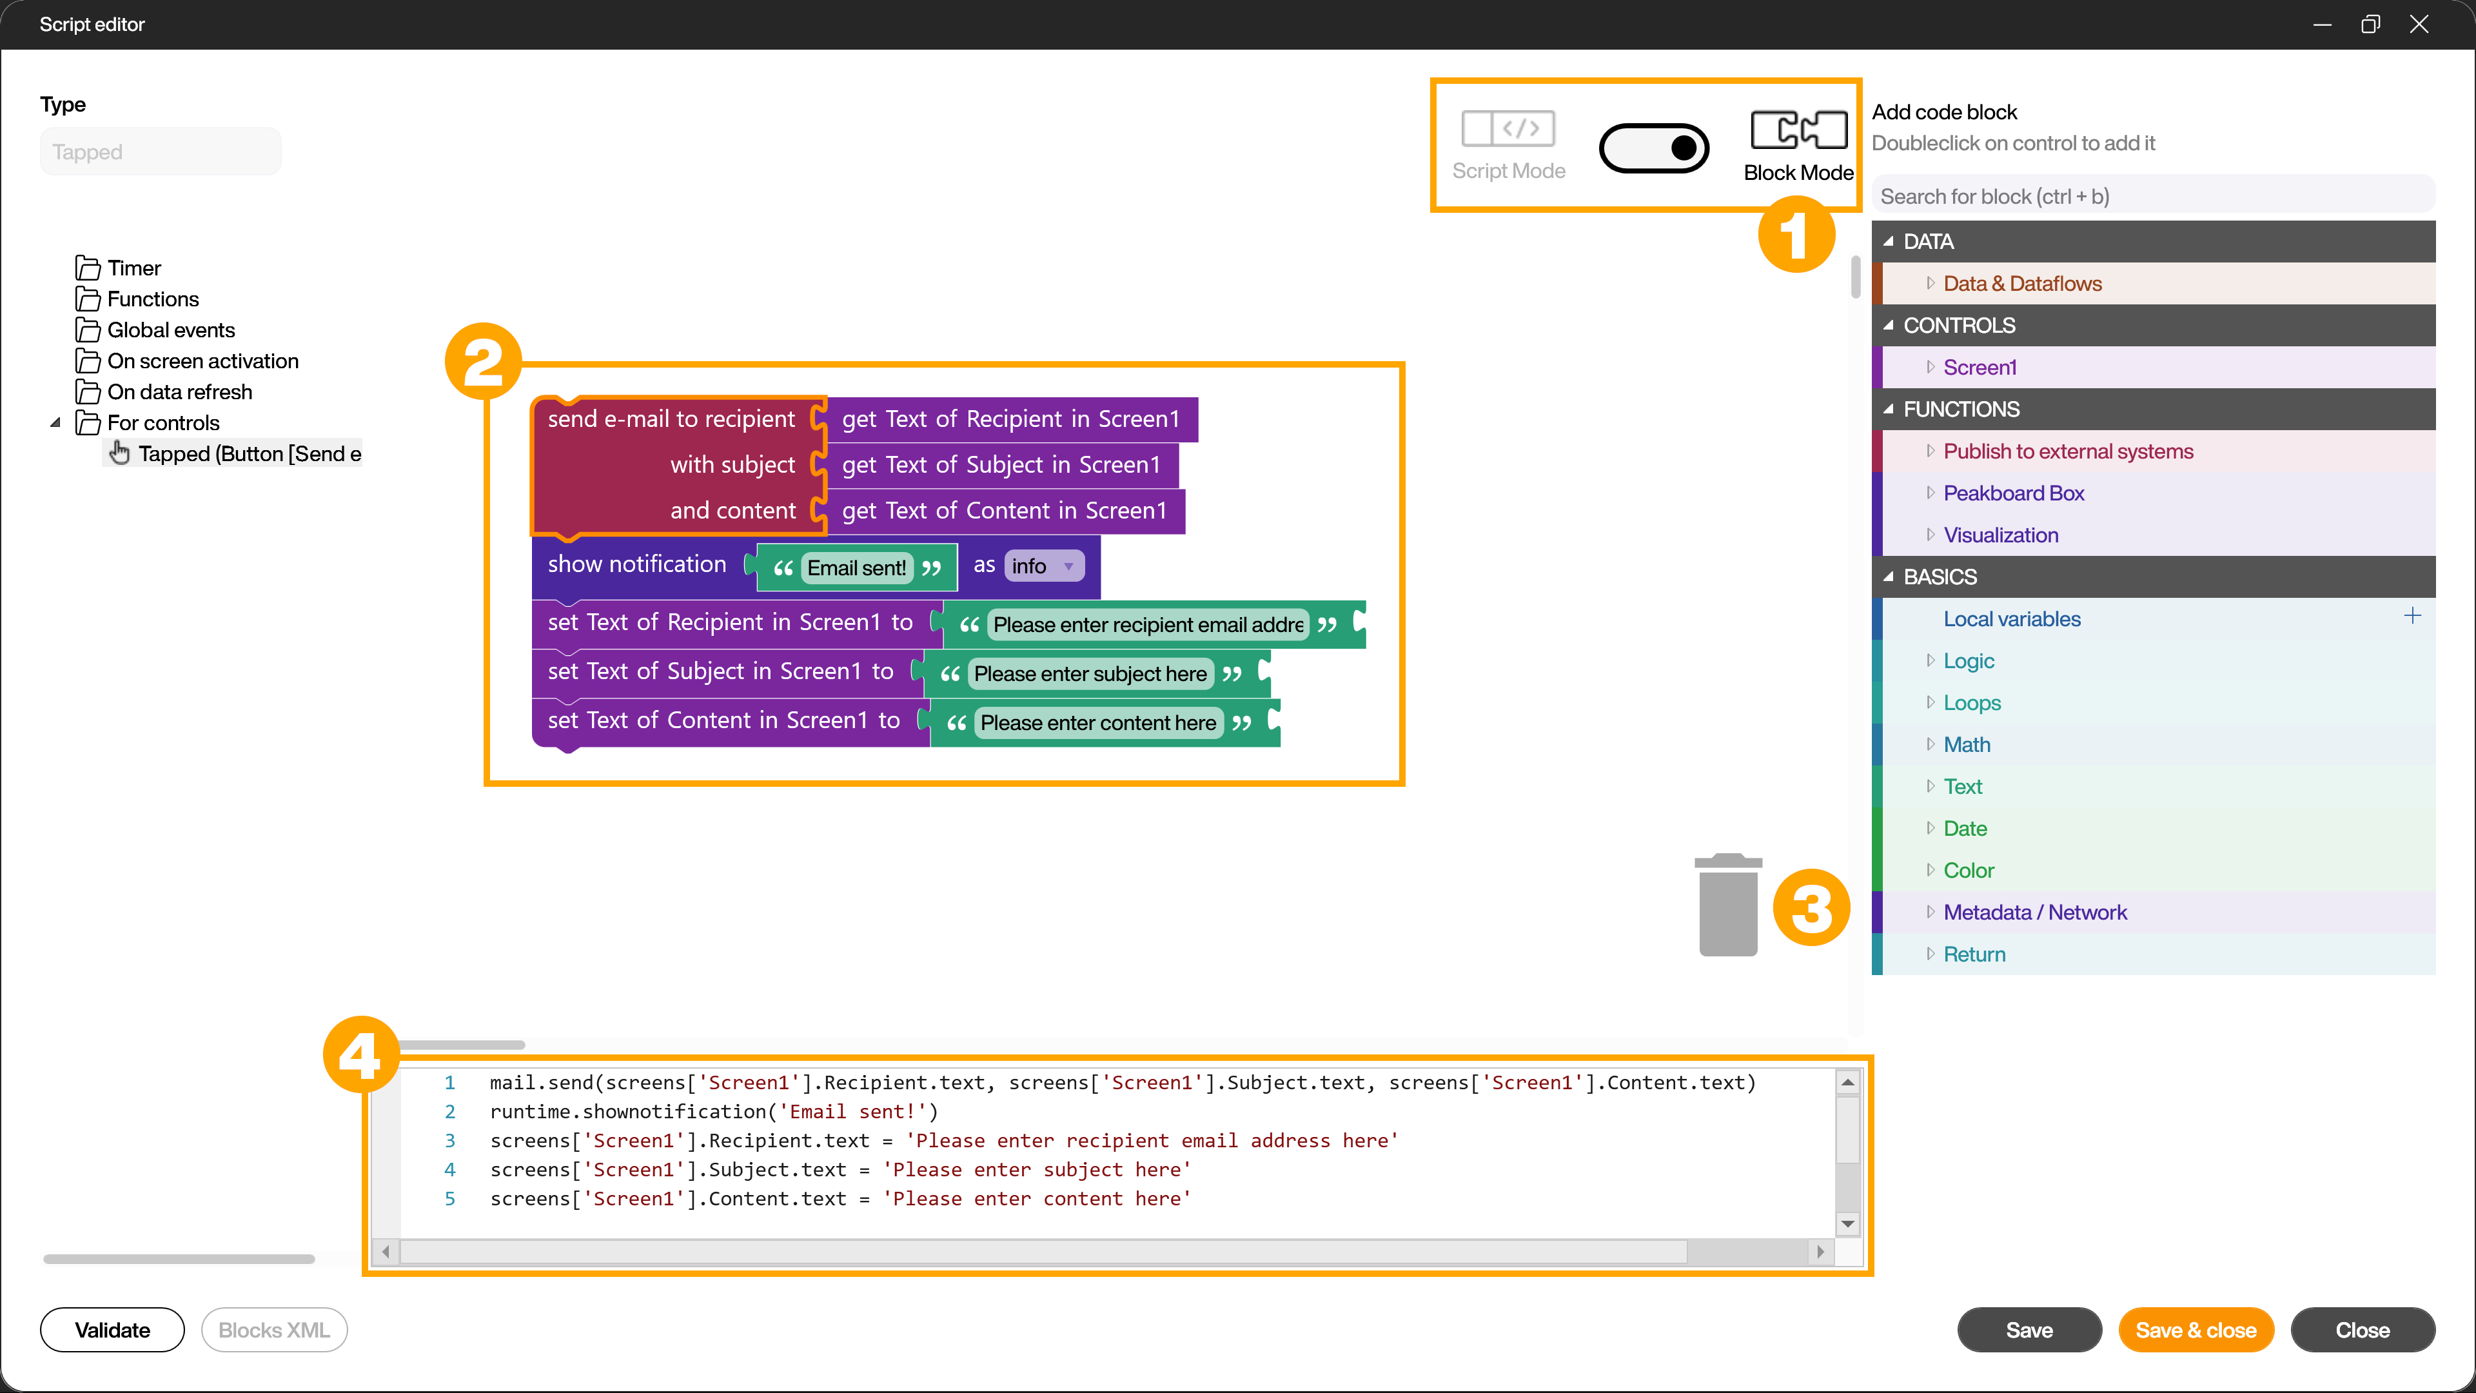Select 'get Text of Recipient in Screen1' block
The image size is (2476, 1393).
click(x=1011, y=419)
